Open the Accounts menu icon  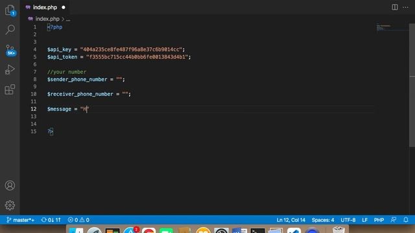(10, 186)
